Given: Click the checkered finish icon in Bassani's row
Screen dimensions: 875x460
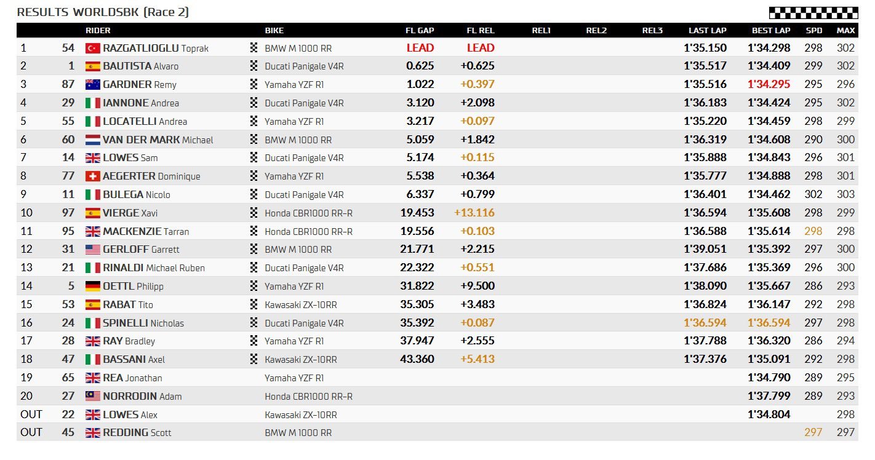Looking at the screenshot, I should click(x=254, y=360).
